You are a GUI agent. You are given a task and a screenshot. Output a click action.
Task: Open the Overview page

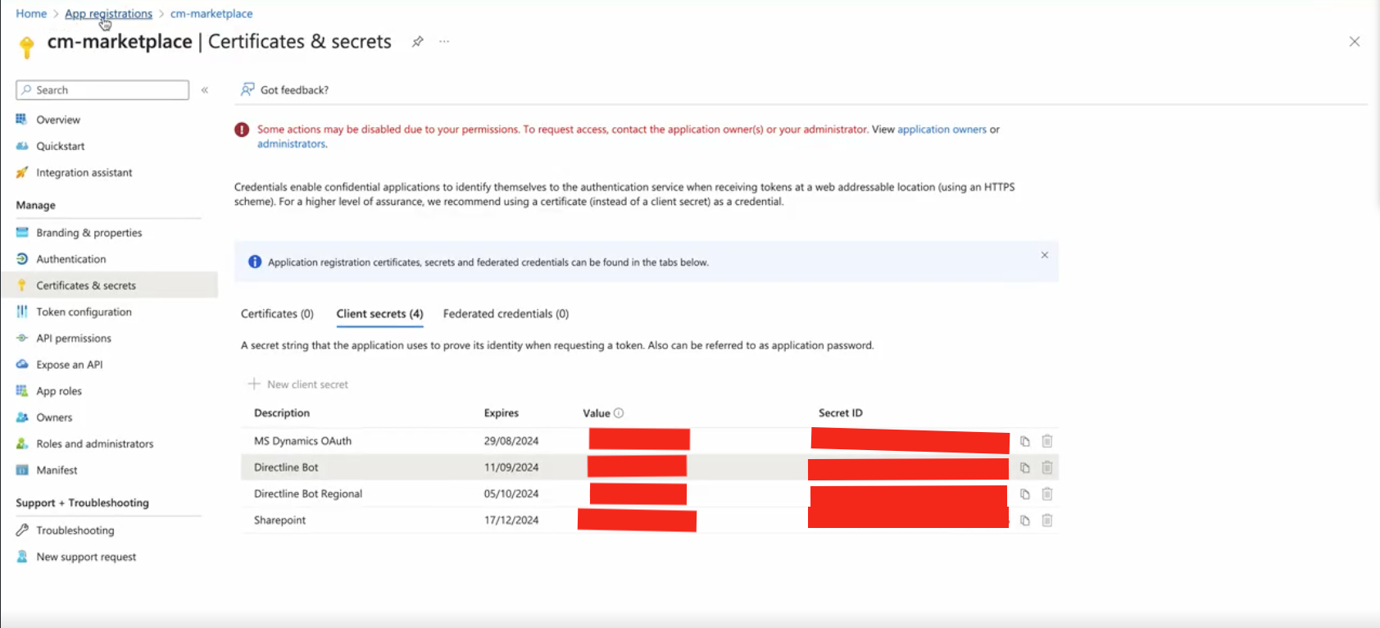[x=58, y=120]
